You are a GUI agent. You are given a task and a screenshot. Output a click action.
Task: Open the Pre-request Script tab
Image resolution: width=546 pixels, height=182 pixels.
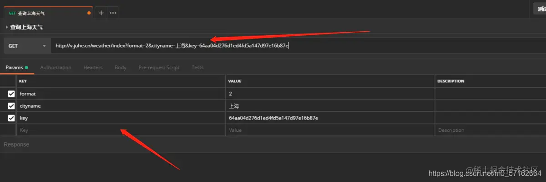(x=159, y=67)
